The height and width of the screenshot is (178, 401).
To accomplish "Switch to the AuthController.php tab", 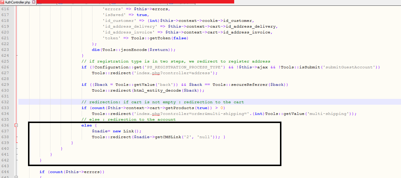I will tap(17, 2).
